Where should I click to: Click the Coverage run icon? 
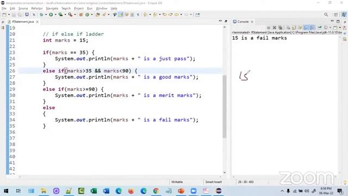point(60,15)
